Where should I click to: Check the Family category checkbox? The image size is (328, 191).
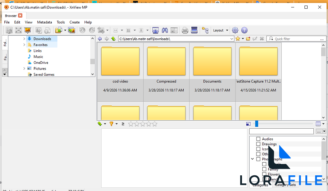click(265, 169)
